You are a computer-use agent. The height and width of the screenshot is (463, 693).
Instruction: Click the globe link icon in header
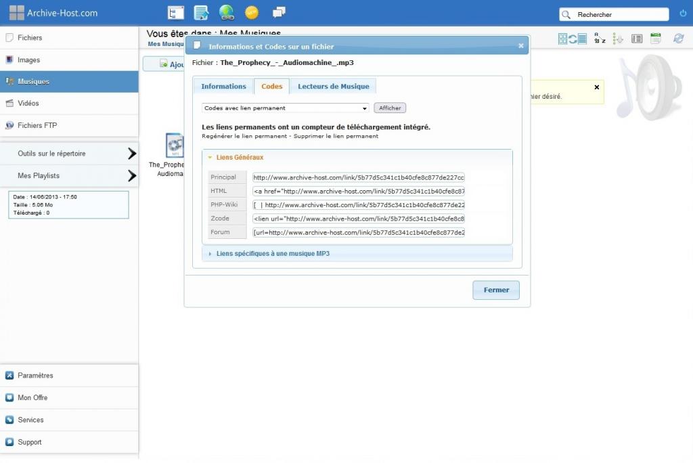tap(226, 12)
